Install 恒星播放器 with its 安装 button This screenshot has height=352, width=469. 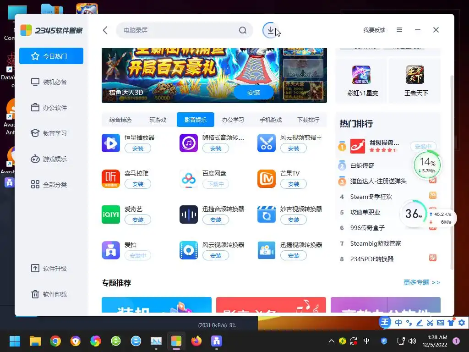tap(138, 148)
